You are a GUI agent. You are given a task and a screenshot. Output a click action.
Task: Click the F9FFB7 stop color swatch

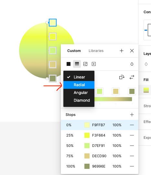tap(87, 125)
